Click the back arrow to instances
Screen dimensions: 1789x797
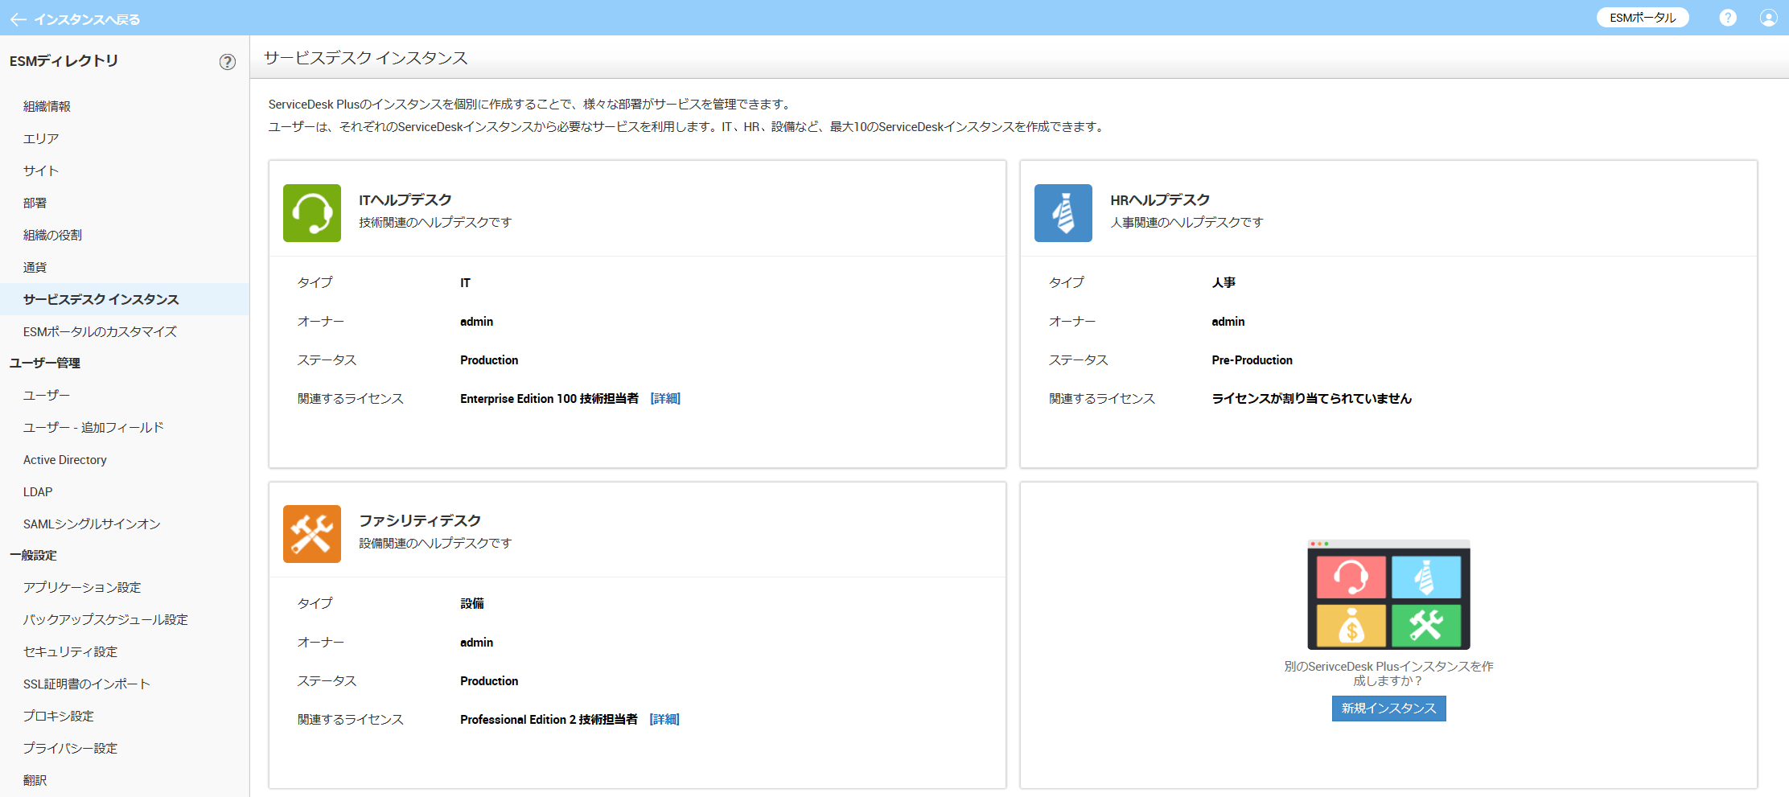[19, 19]
